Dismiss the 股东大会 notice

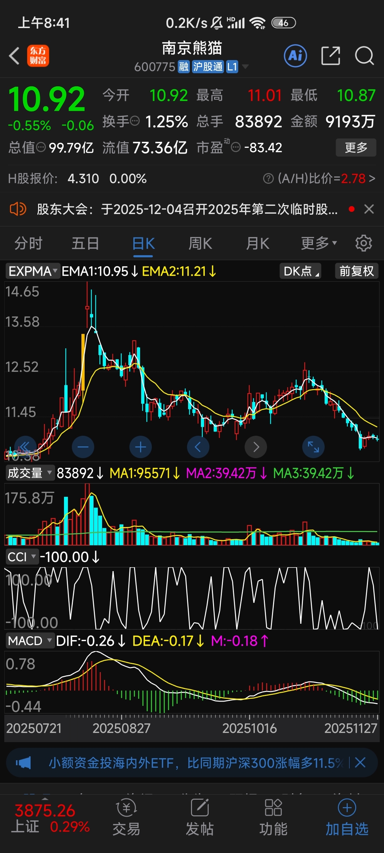369,209
